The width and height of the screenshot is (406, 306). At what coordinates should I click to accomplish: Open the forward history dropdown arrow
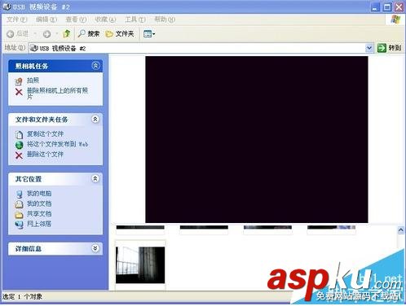coord(57,34)
